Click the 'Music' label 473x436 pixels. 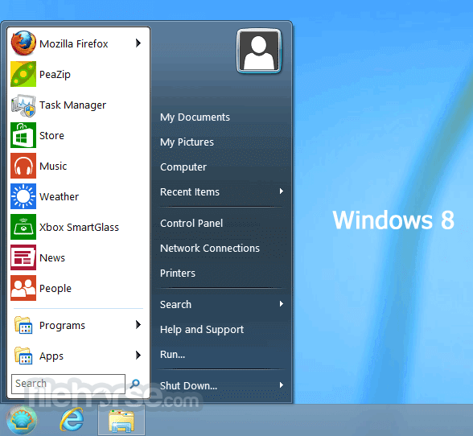53,167
